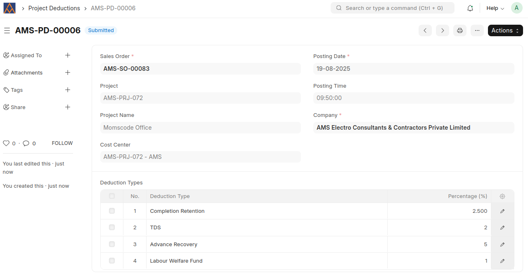
Task: Toggle the sidebar hamburger menu
Action: (7, 30)
